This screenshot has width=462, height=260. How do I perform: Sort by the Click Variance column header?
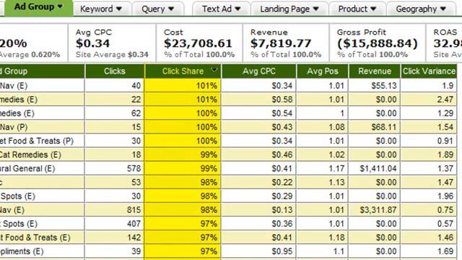point(429,71)
